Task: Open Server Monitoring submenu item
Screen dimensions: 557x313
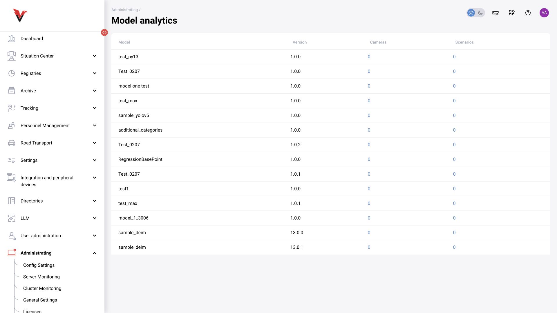Action: [41, 277]
